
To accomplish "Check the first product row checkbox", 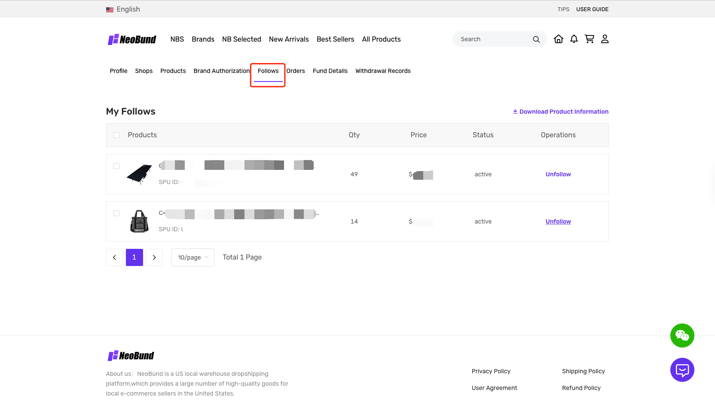I will tap(116, 166).
